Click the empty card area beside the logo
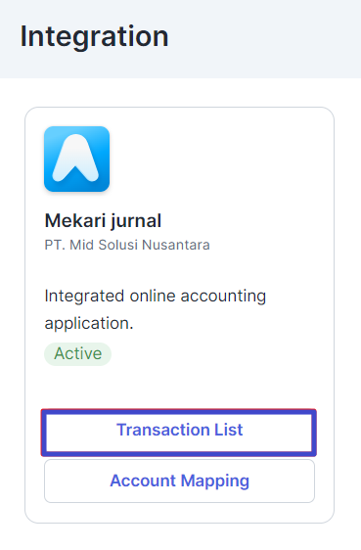Image resolution: width=361 pixels, height=550 pixels. pos(221,159)
